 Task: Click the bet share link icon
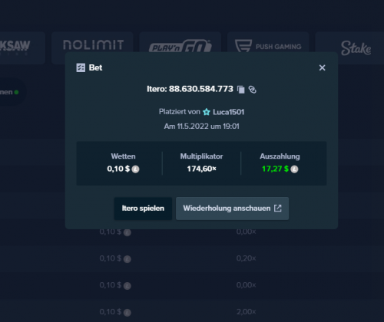[253, 90]
